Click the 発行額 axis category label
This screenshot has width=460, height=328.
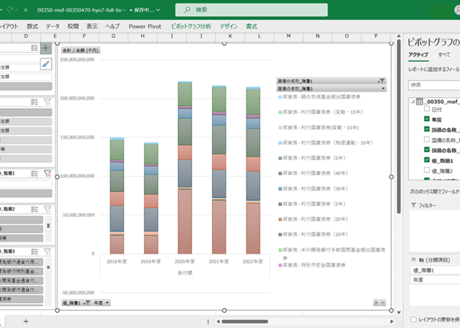tap(185, 273)
